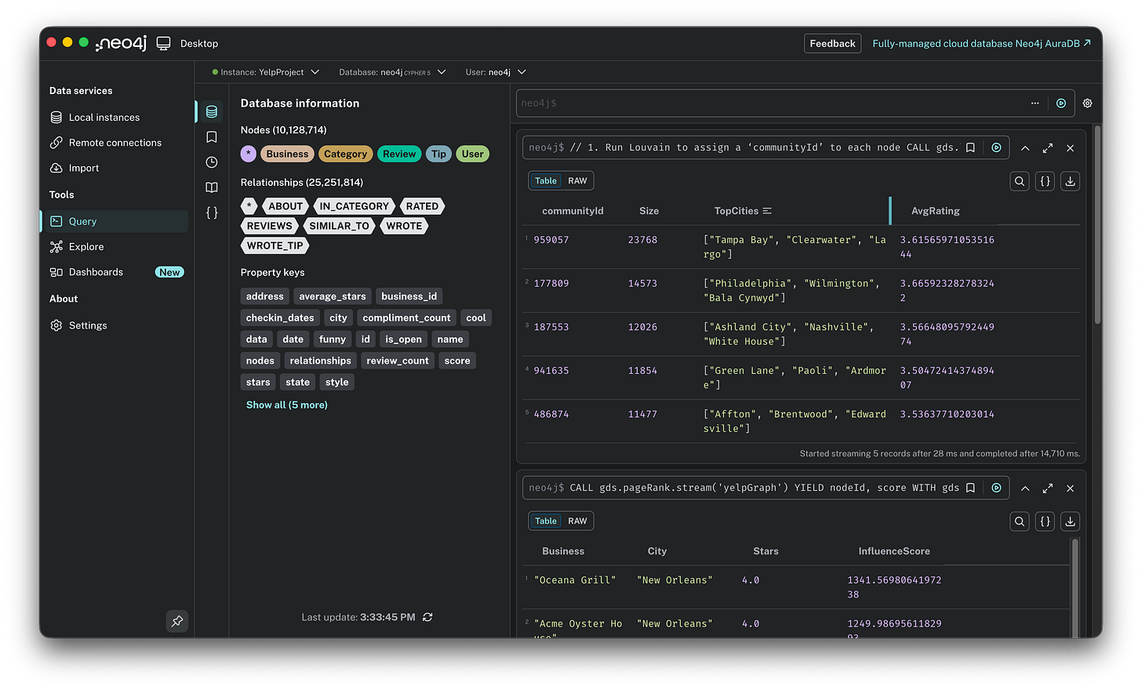Close the pageRank result frame
The height and width of the screenshot is (690, 1142).
click(1070, 488)
